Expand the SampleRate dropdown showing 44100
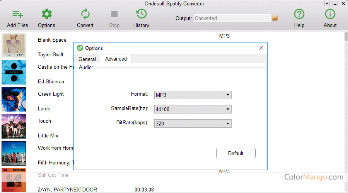 193,109
